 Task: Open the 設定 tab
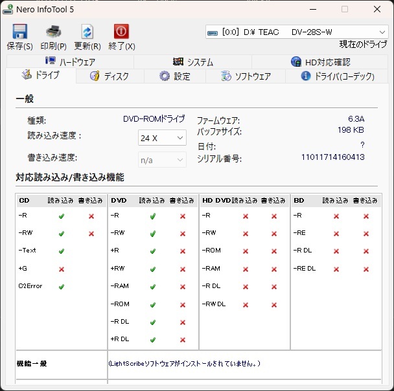tap(175, 76)
